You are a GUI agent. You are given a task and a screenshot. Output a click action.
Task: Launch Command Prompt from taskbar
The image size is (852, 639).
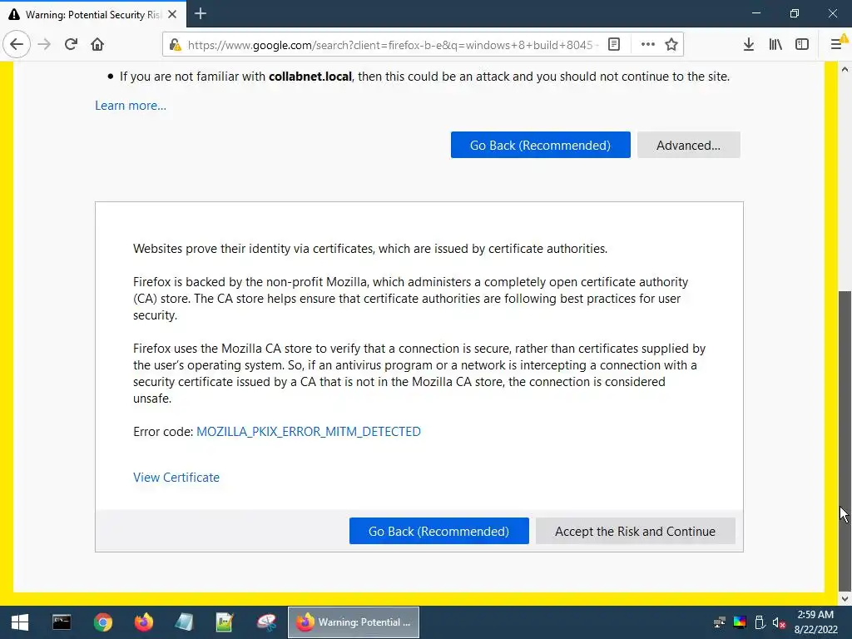62,622
